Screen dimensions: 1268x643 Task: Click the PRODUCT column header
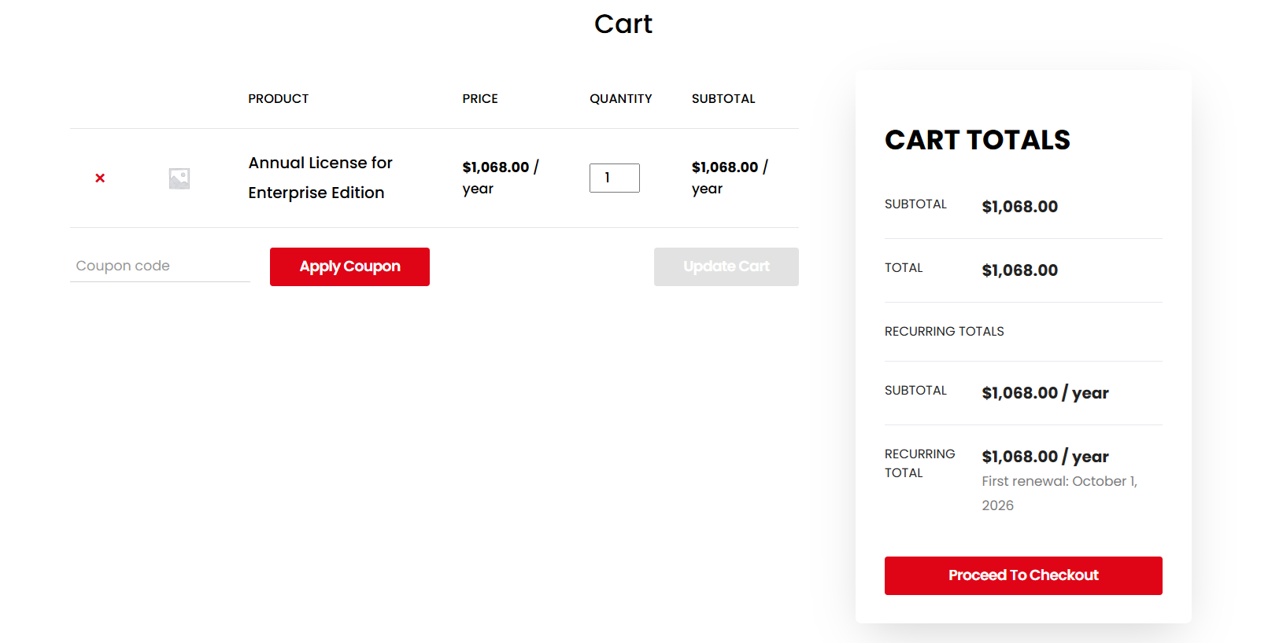[x=278, y=99]
